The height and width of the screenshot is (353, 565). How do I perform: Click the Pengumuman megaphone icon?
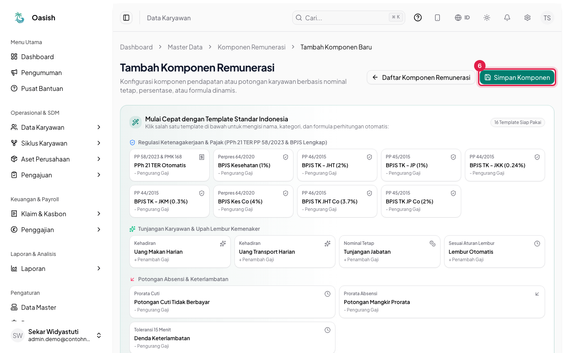(14, 72)
